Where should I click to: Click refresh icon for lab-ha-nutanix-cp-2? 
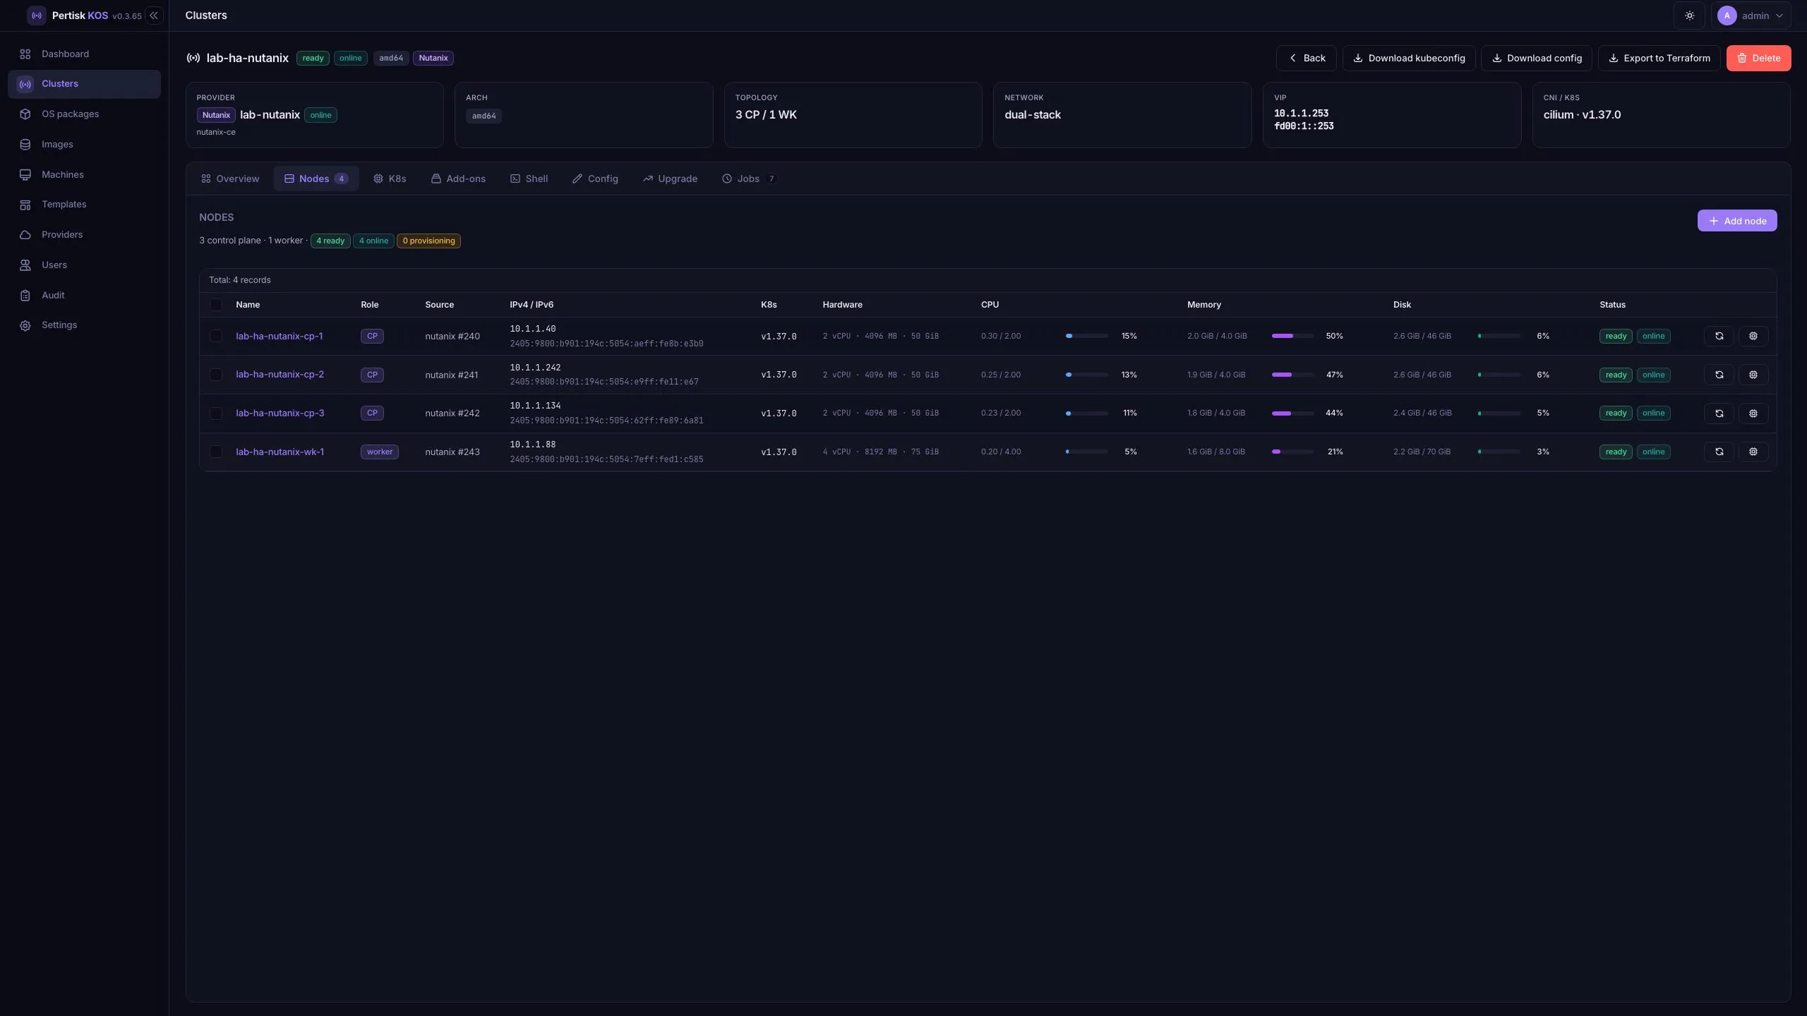pos(1719,375)
